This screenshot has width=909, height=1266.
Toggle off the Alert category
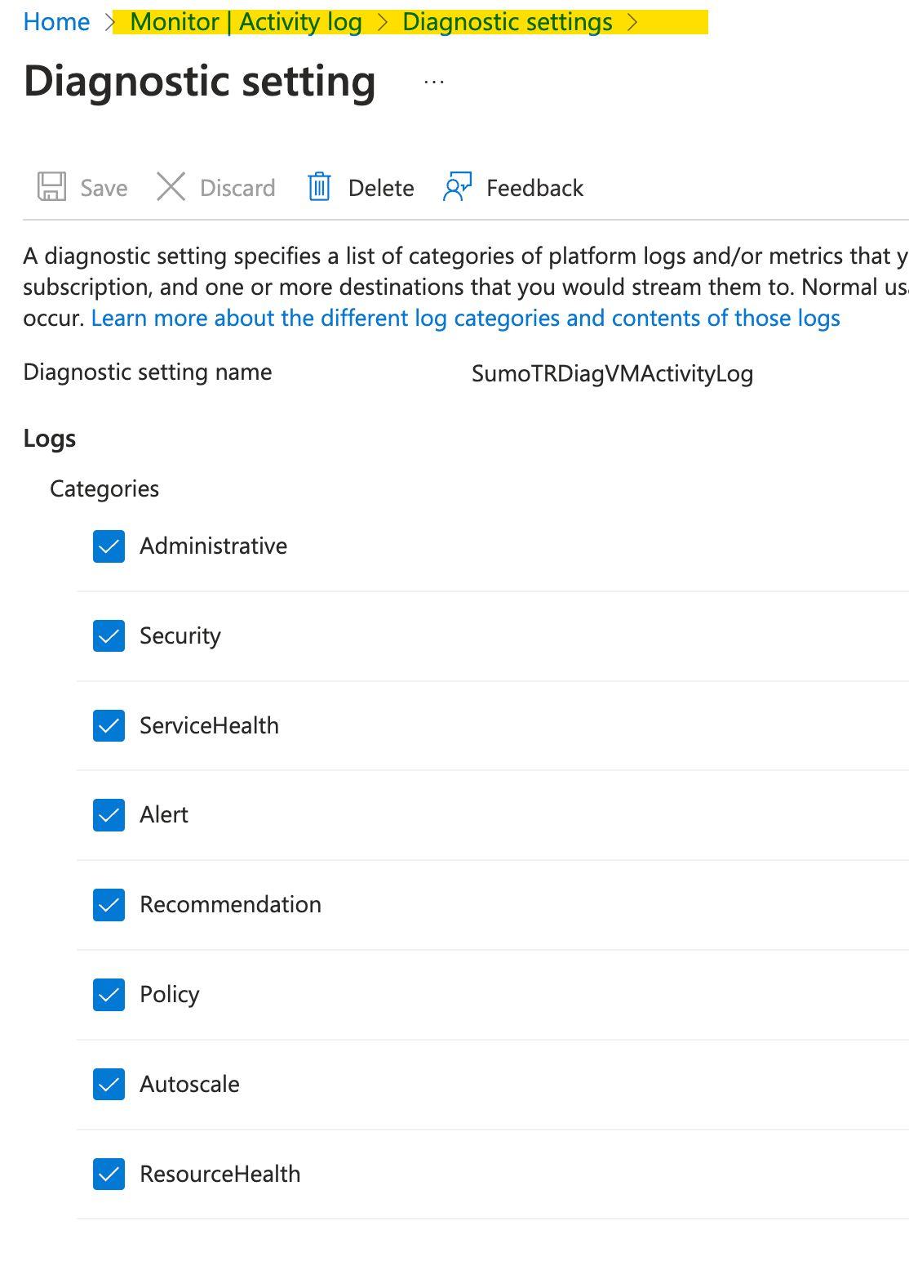point(109,815)
